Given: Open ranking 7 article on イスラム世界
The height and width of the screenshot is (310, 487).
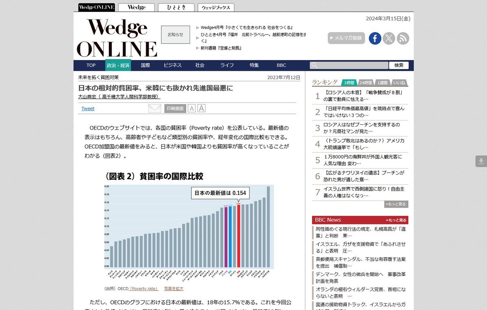Looking at the screenshot, I should tap(364, 192).
